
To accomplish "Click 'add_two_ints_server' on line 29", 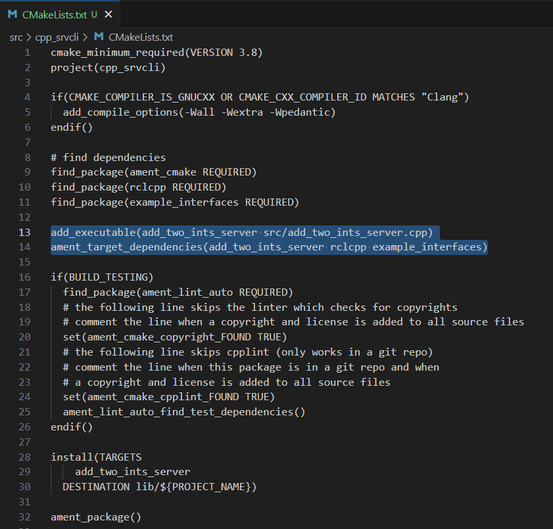I will [x=133, y=472].
